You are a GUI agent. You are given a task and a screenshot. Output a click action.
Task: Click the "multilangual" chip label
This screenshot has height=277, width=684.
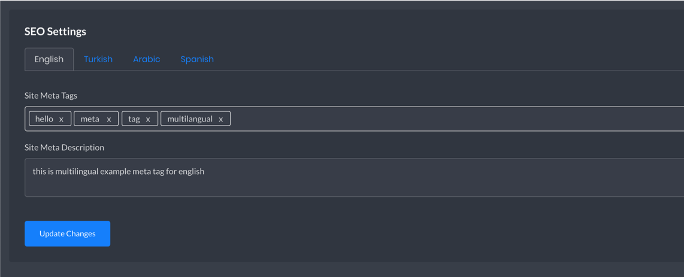coord(190,119)
